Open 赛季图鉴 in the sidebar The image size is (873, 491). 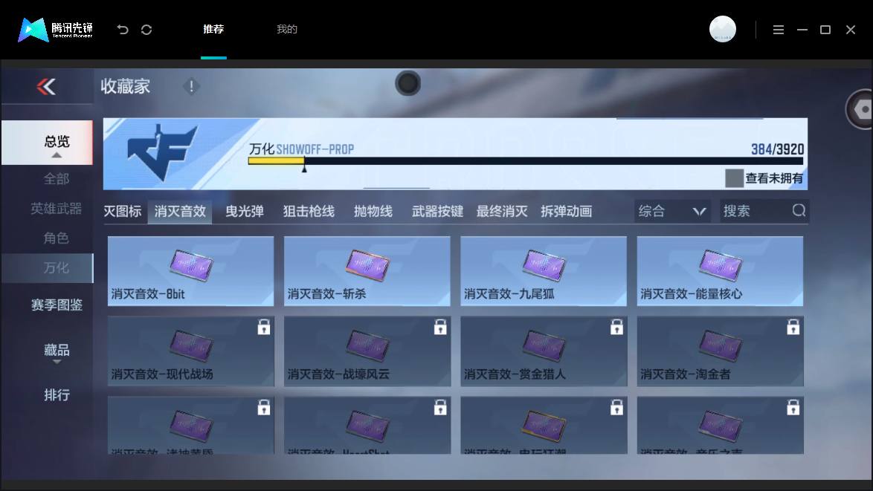click(57, 305)
